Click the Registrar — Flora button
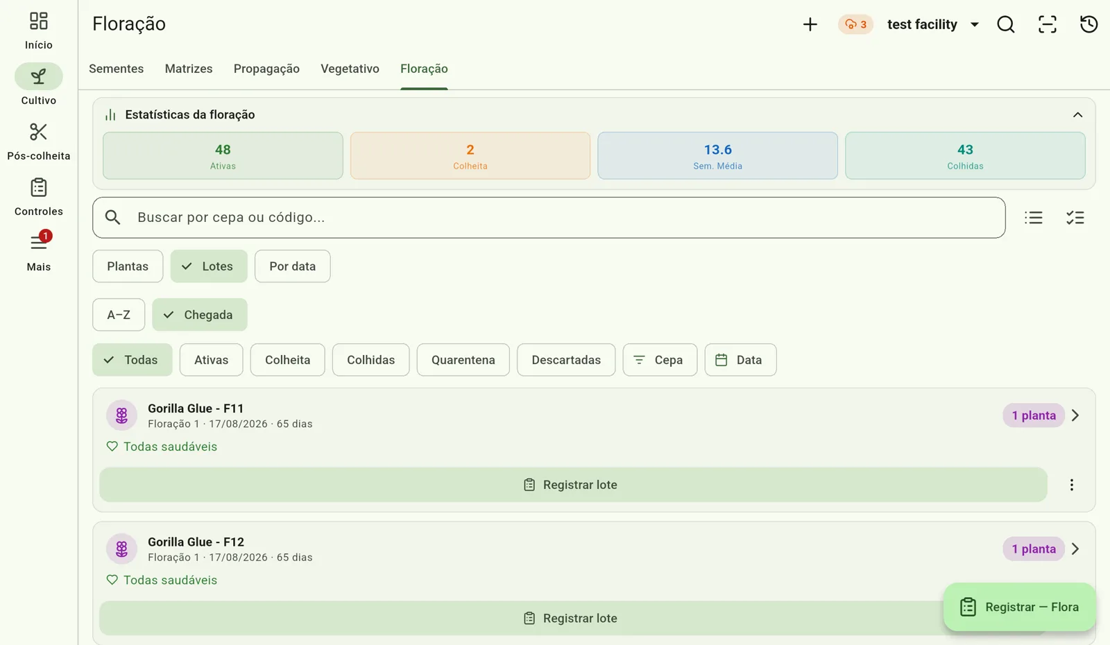This screenshot has height=645, width=1110. 1019,607
